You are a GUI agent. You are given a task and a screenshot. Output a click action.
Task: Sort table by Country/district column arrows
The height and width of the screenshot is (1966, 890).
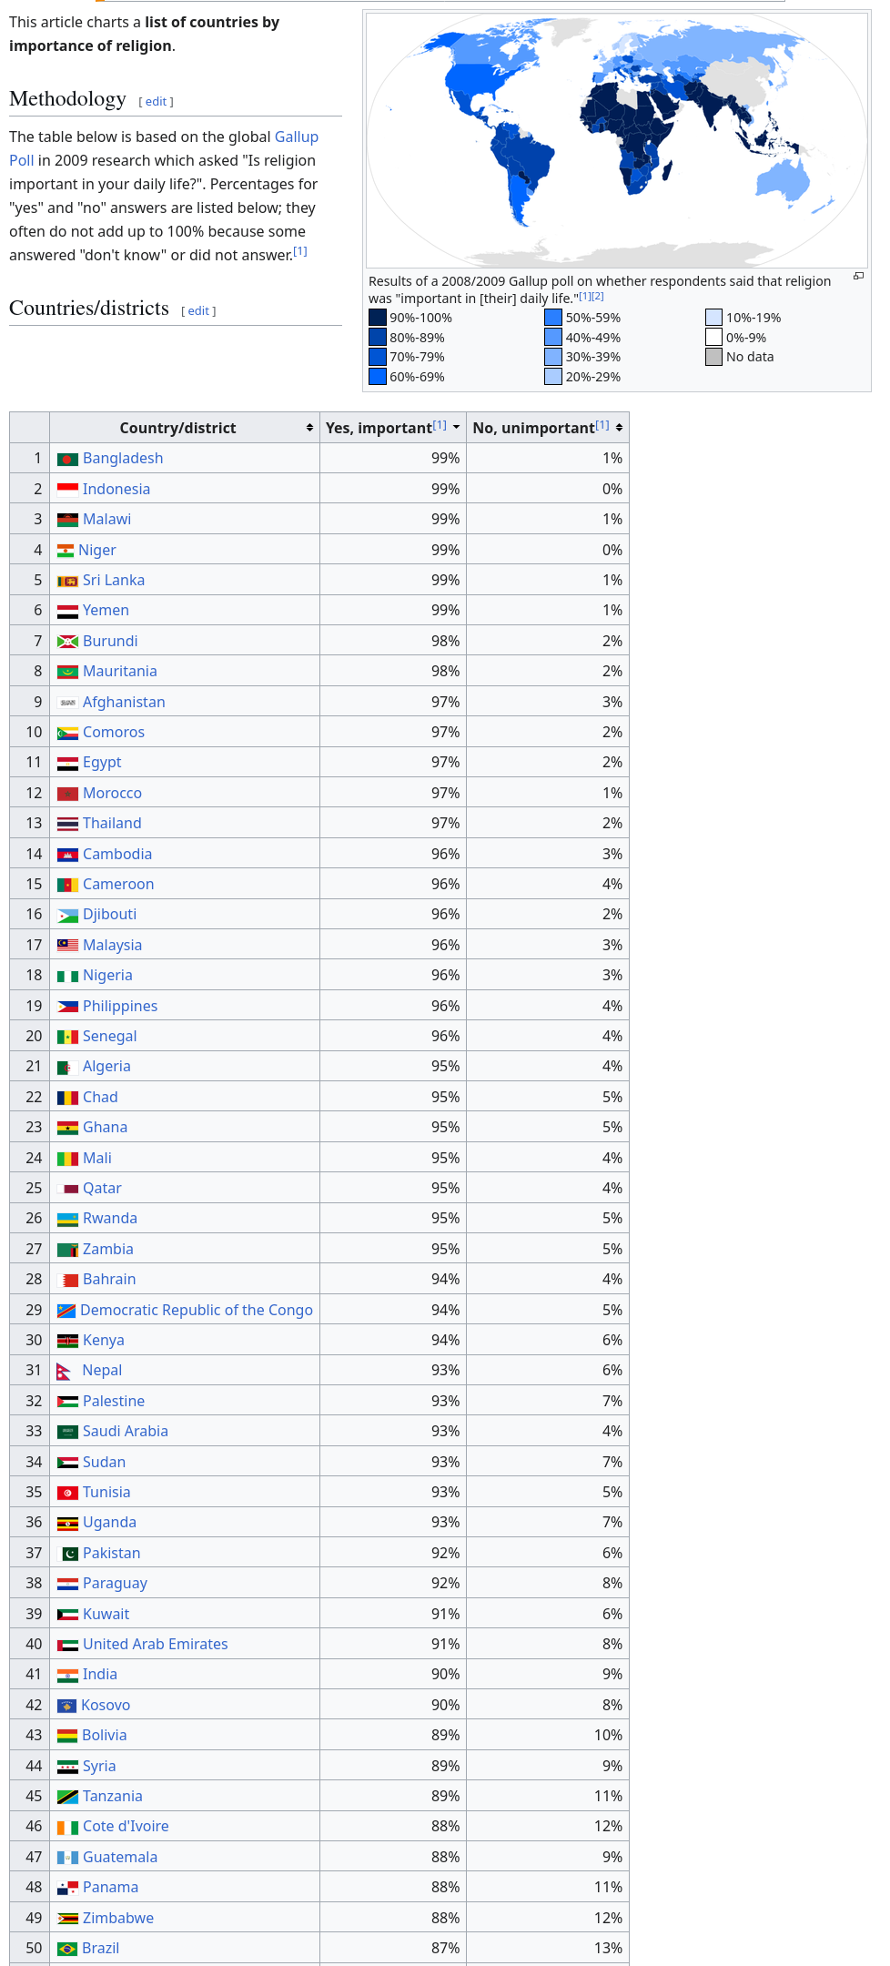pyautogui.click(x=309, y=428)
